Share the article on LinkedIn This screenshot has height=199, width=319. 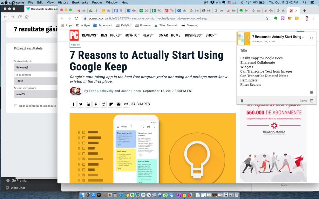pyautogui.click(x=88, y=104)
